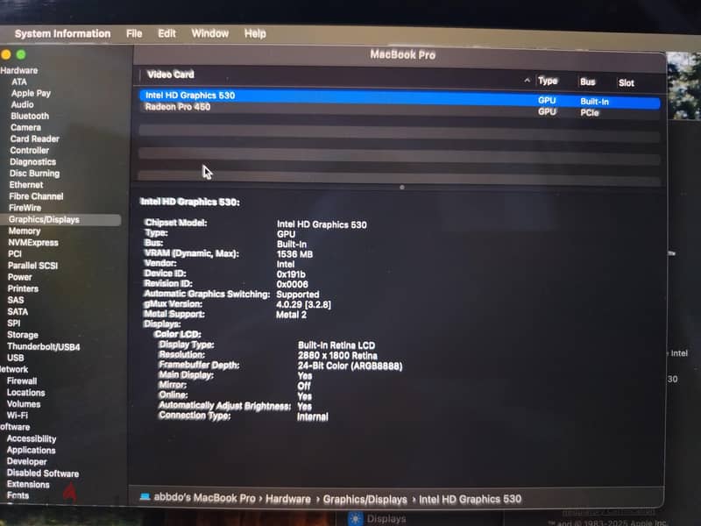The image size is (701, 526).
Task: Select Diagnostics in the sidebar
Action: (32, 162)
